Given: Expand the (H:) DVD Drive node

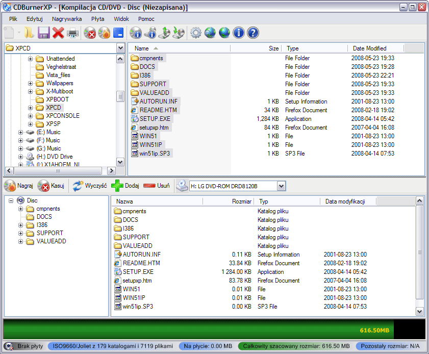Looking at the screenshot, I should click(20, 157).
